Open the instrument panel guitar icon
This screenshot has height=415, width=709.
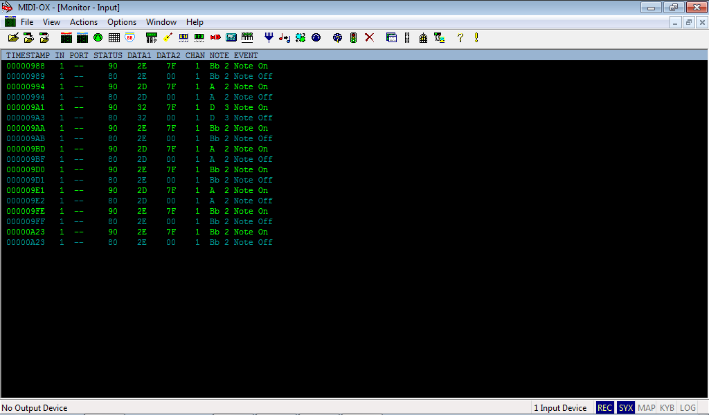168,38
